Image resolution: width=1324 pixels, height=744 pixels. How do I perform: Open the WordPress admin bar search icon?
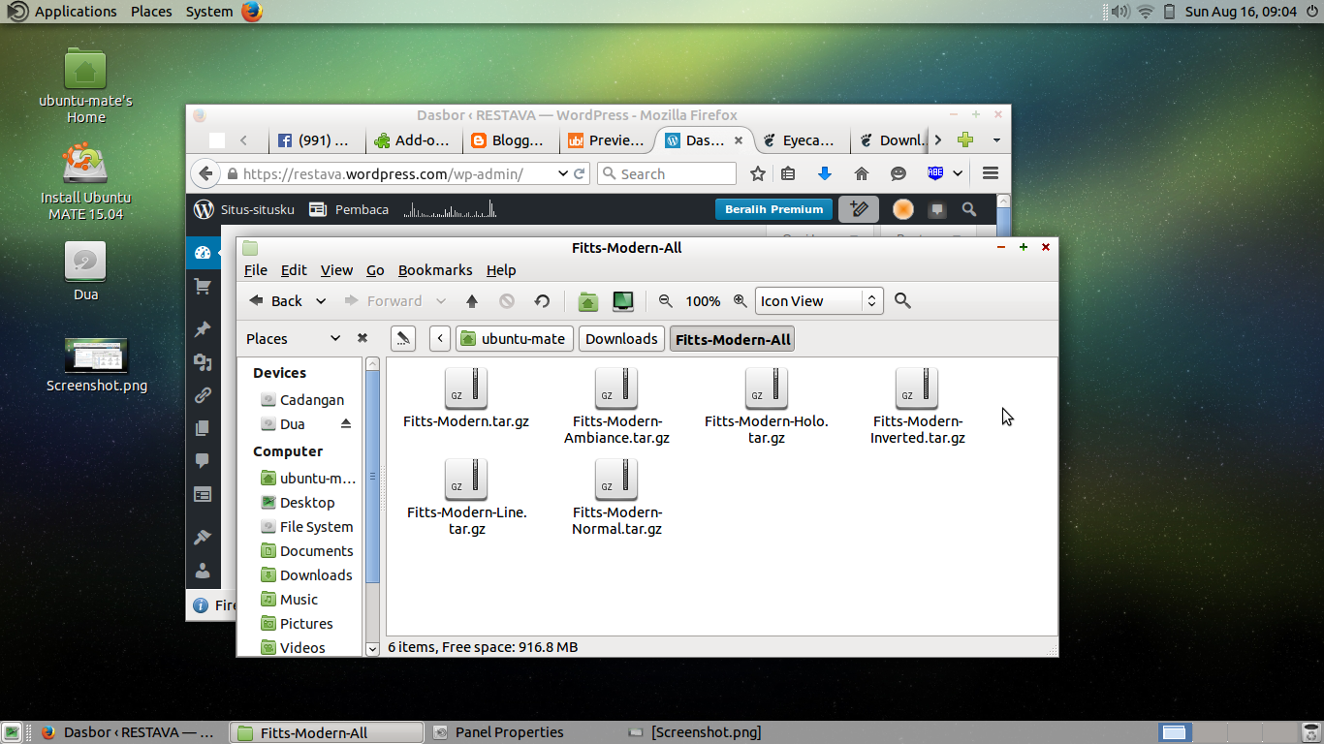click(969, 209)
